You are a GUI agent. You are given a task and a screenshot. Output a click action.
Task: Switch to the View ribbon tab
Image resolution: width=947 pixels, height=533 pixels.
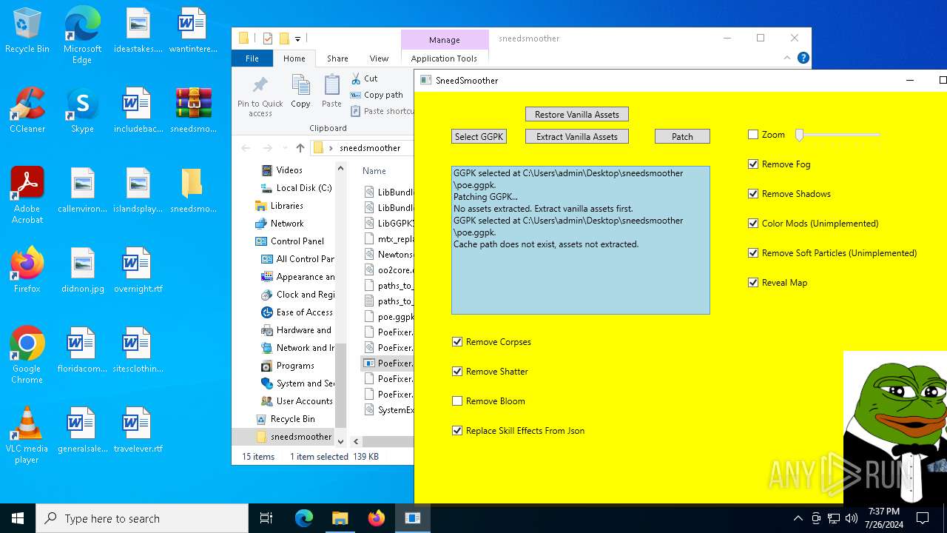[379, 58]
